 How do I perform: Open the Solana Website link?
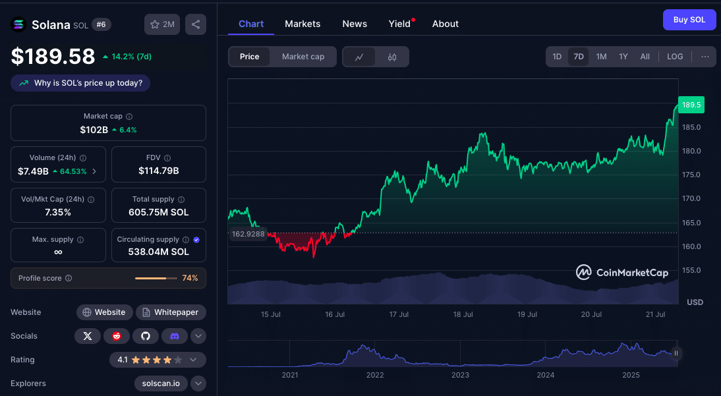[x=104, y=312]
